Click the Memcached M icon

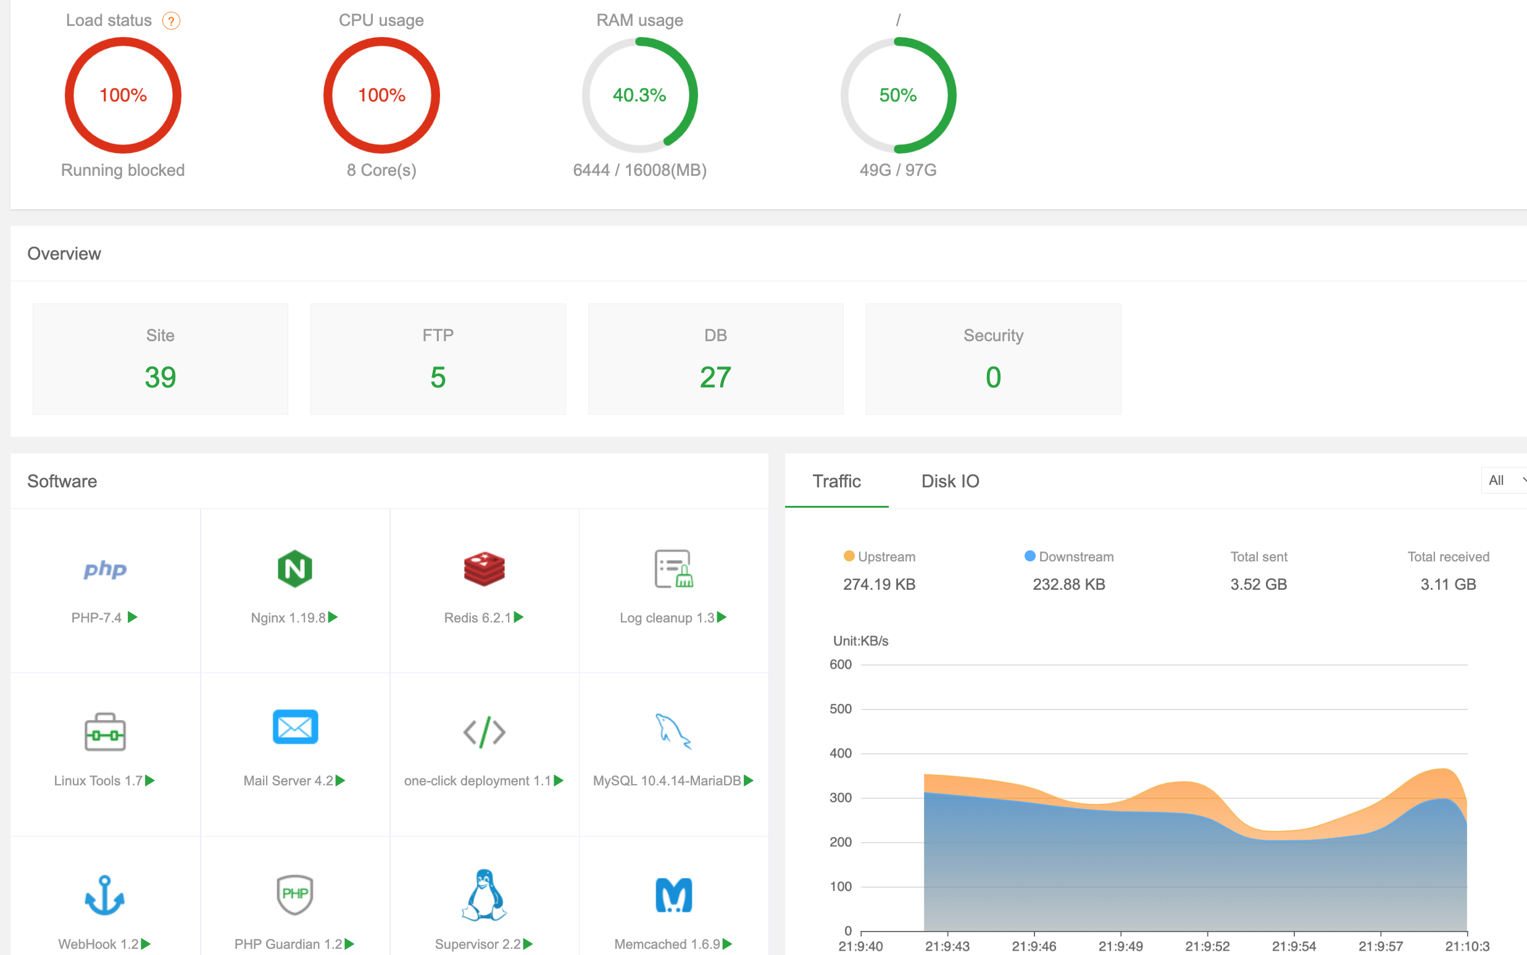(x=673, y=895)
